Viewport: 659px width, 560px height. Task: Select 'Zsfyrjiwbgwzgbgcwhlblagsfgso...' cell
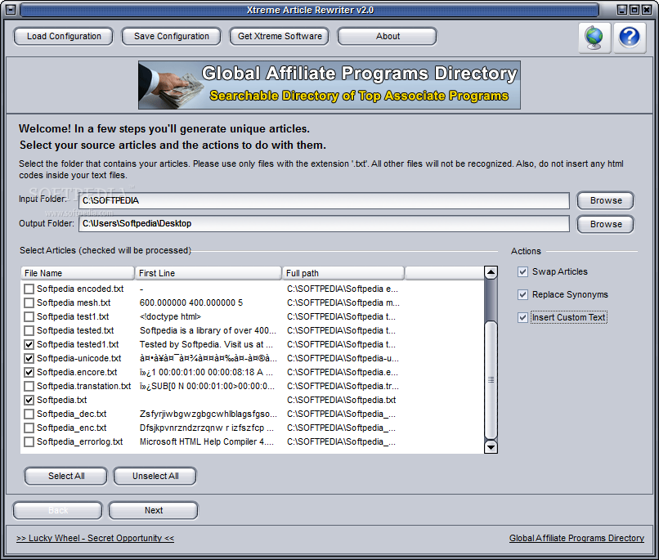tap(208, 414)
